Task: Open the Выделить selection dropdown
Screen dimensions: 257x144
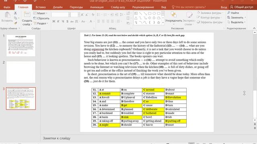Action: tap(237, 22)
